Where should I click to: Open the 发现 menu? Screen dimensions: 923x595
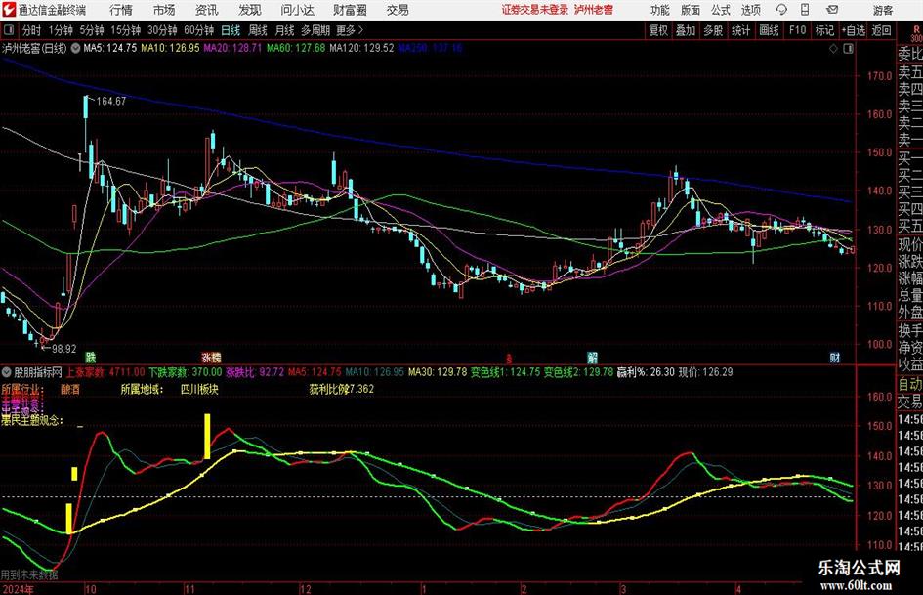pyautogui.click(x=250, y=10)
